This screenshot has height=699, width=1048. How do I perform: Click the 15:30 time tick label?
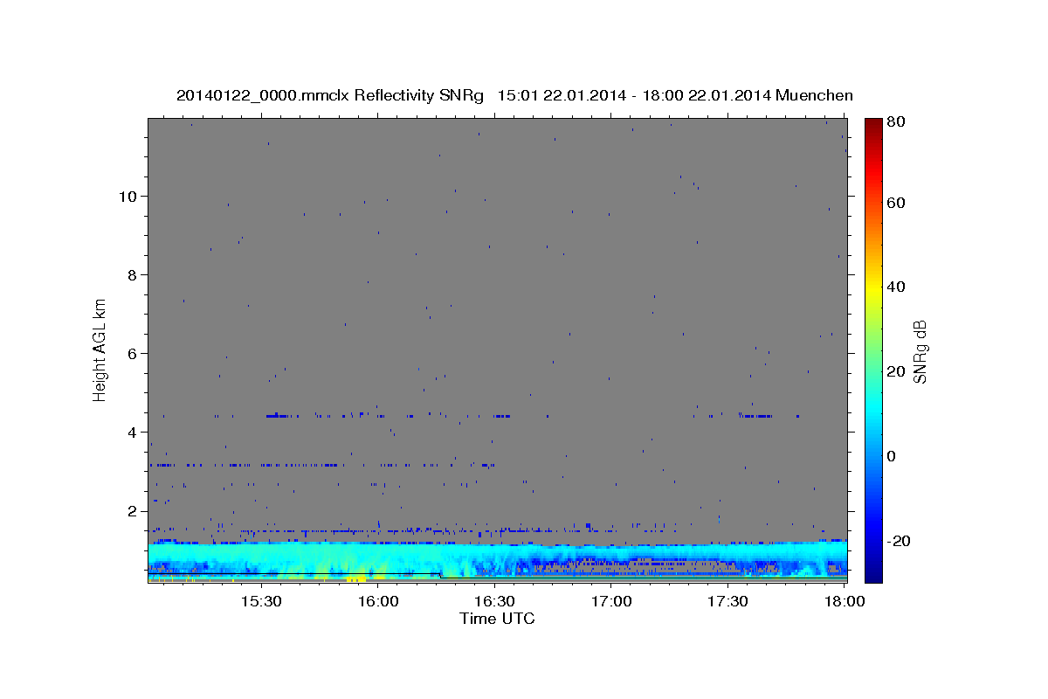[x=261, y=603]
